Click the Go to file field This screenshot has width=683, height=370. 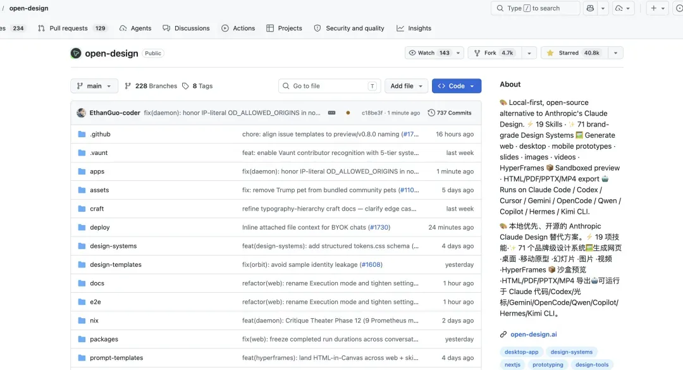(x=329, y=86)
